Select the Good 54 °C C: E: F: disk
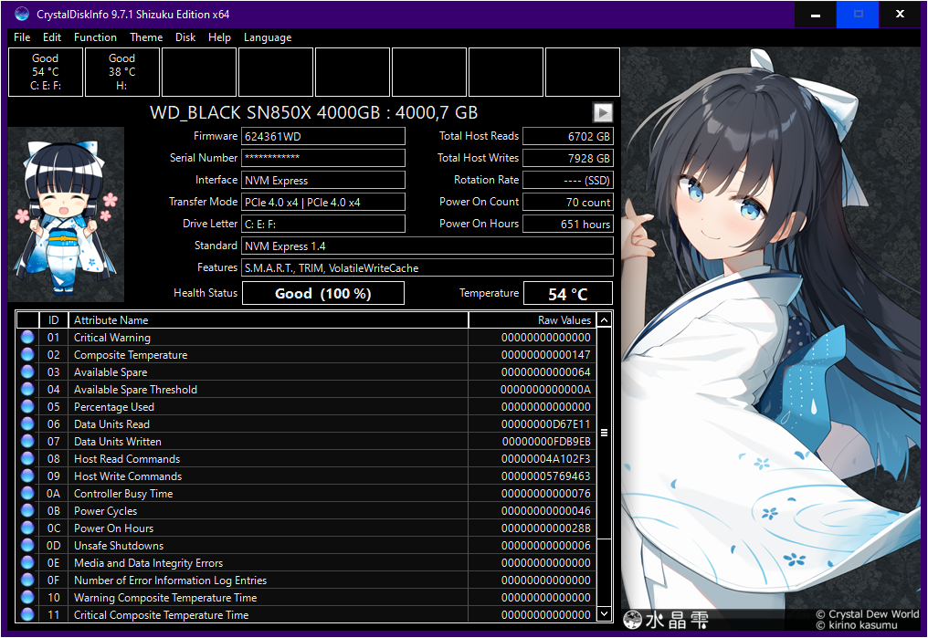This screenshot has height=638, width=928. click(x=45, y=72)
